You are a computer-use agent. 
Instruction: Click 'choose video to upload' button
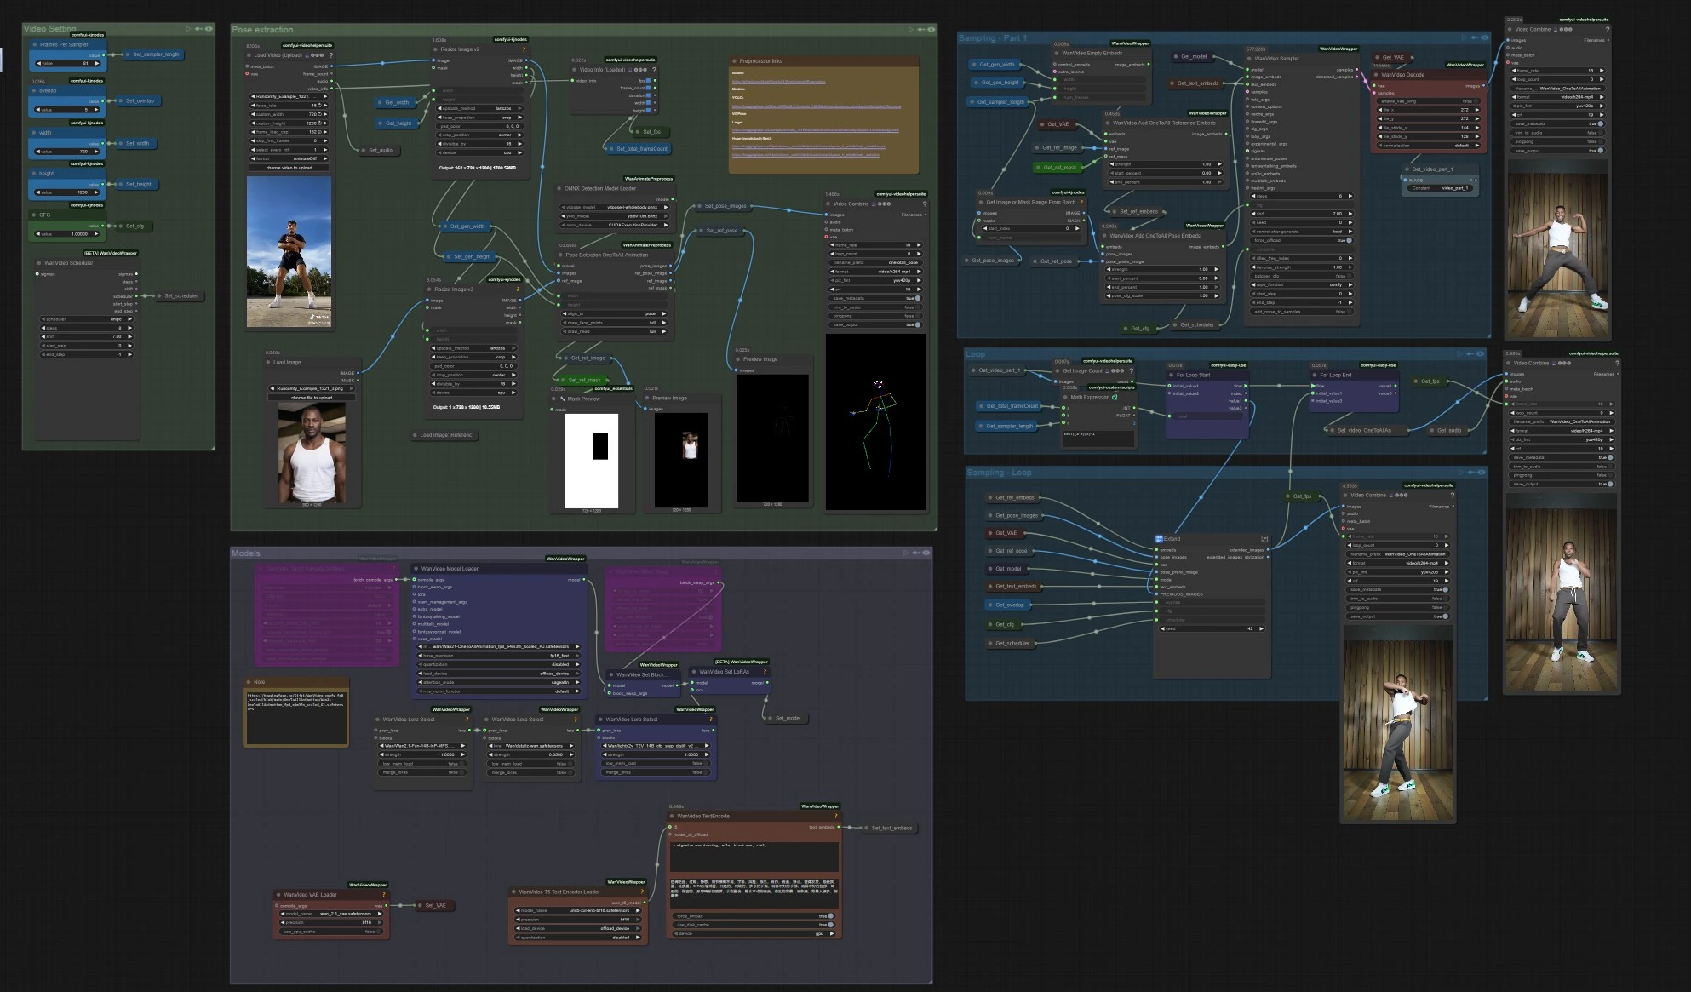tap(289, 168)
